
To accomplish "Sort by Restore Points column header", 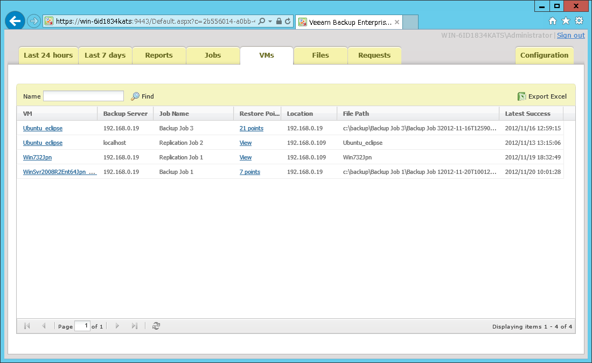I will [x=257, y=114].
